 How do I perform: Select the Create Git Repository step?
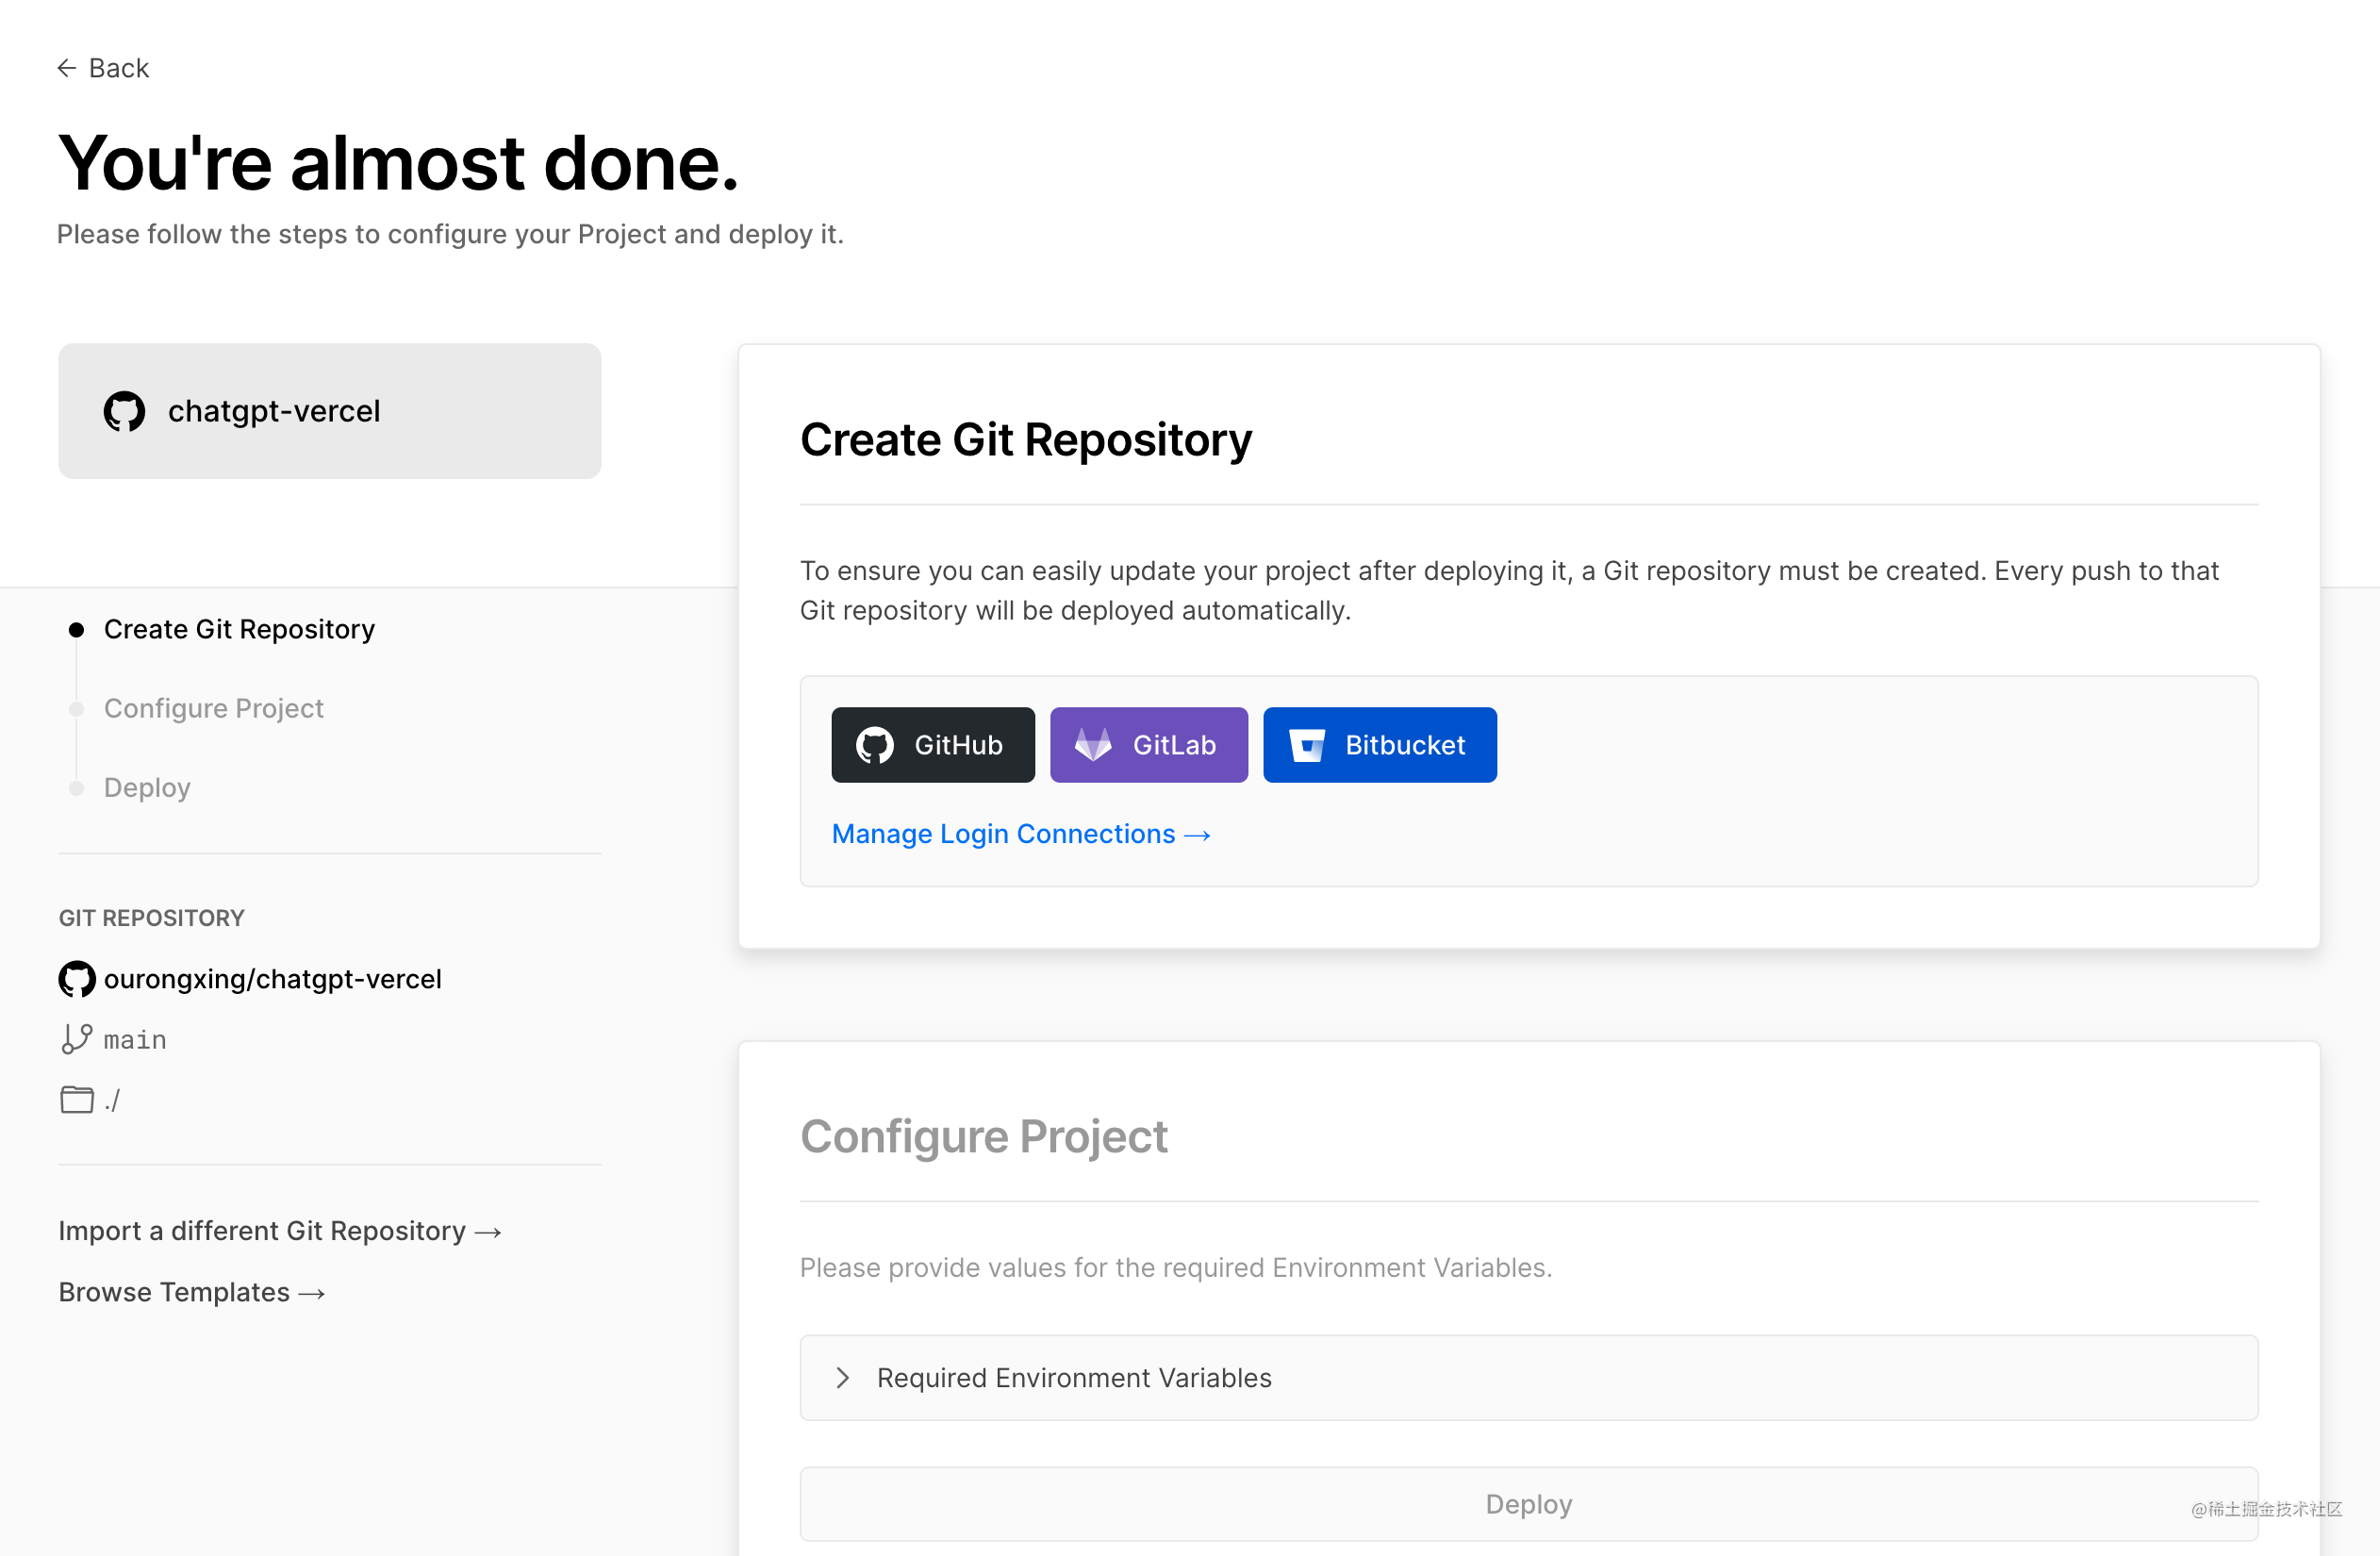click(x=239, y=629)
